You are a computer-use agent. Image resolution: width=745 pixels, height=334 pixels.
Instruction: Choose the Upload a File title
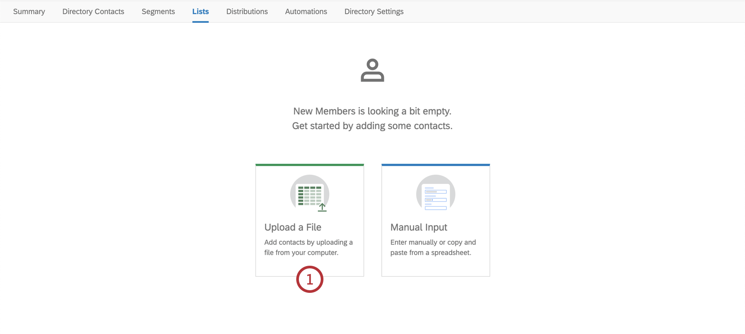click(293, 227)
